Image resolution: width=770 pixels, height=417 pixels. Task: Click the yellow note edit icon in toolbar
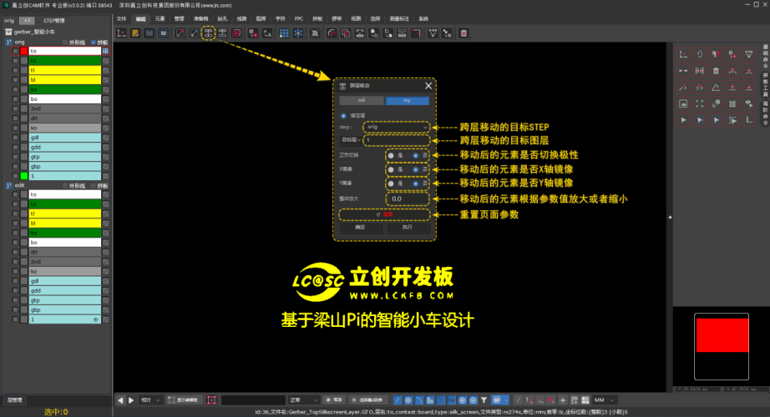click(135, 33)
